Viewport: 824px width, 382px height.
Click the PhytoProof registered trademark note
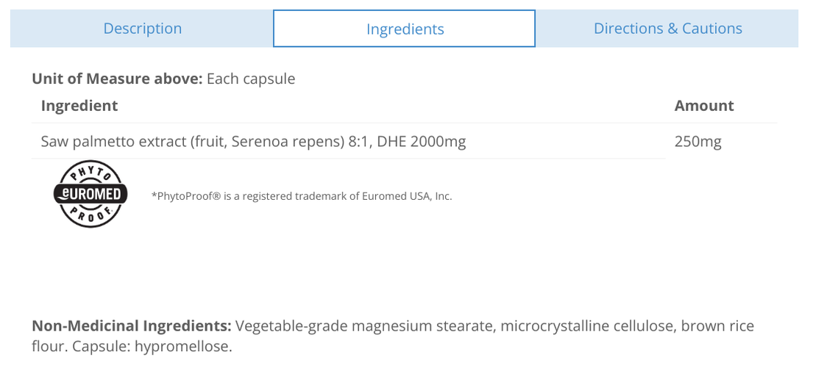(x=301, y=196)
